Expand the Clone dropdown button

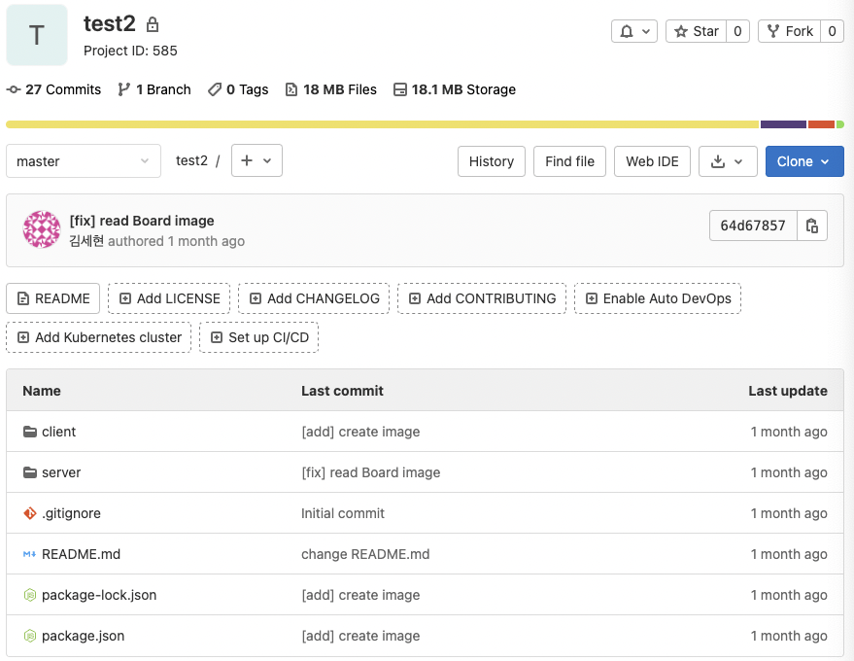point(804,161)
